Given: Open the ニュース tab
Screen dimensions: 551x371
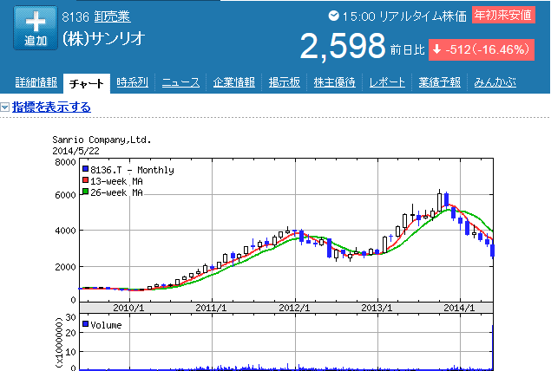Looking at the screenshot, I should click(x=180, y=82).
